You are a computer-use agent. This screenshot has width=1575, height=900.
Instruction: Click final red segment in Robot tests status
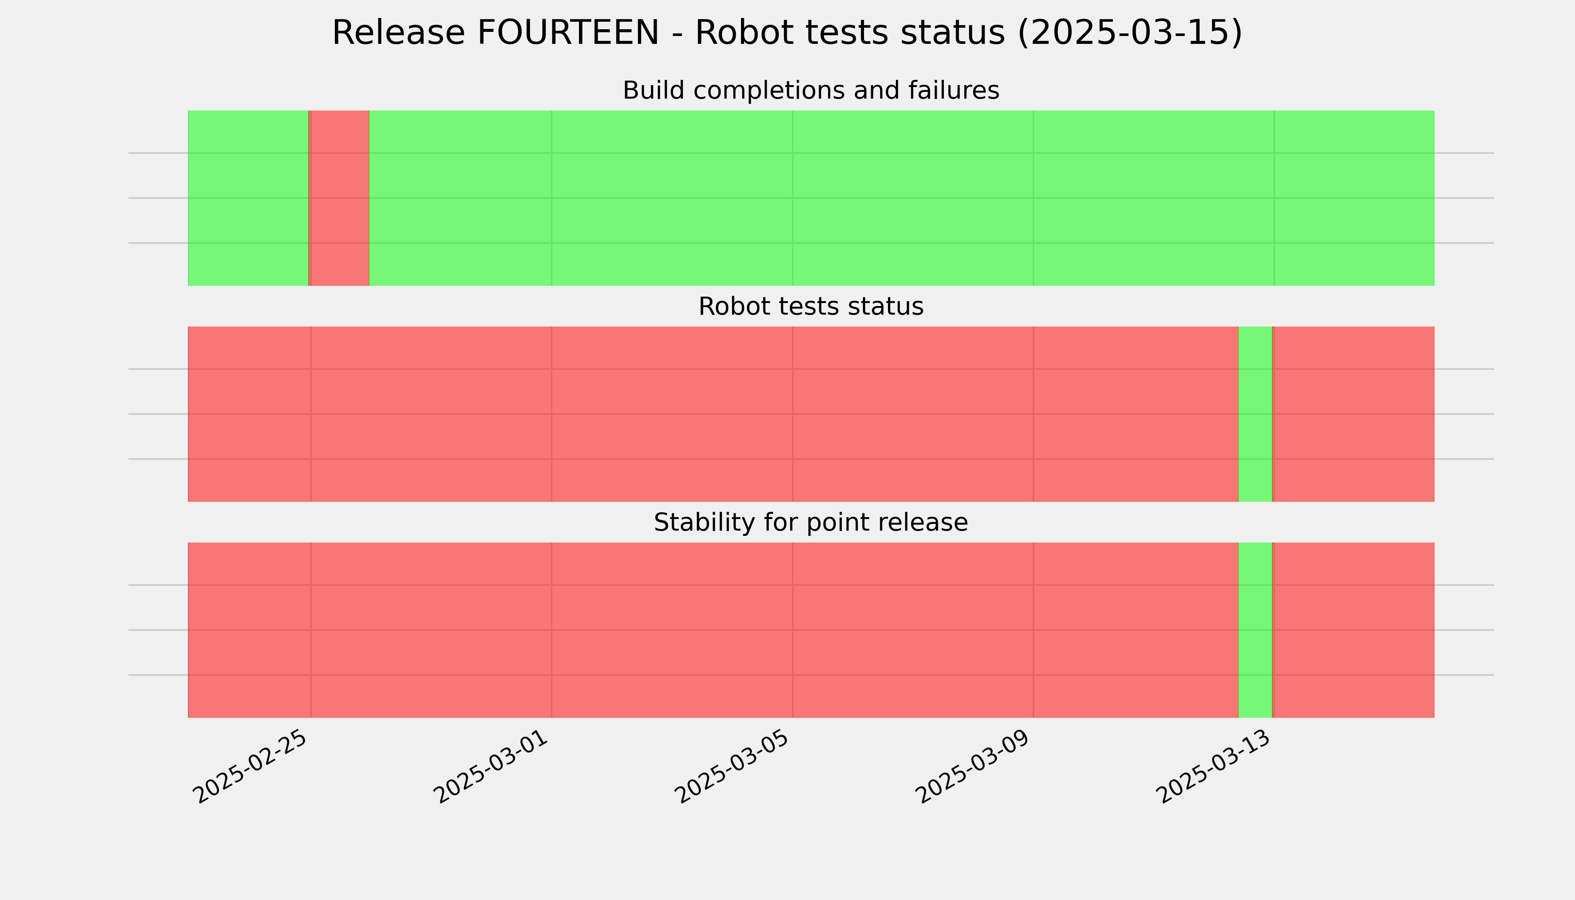[1354, 414]
